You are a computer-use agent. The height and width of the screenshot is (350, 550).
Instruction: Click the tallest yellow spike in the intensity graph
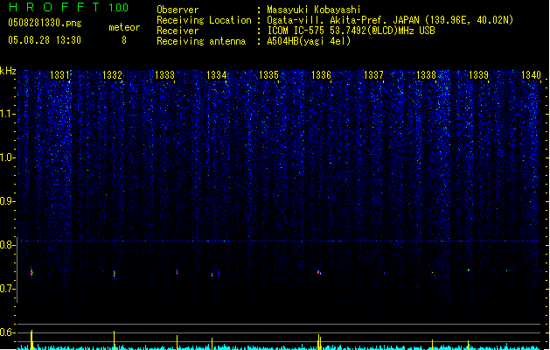(31, 339)
